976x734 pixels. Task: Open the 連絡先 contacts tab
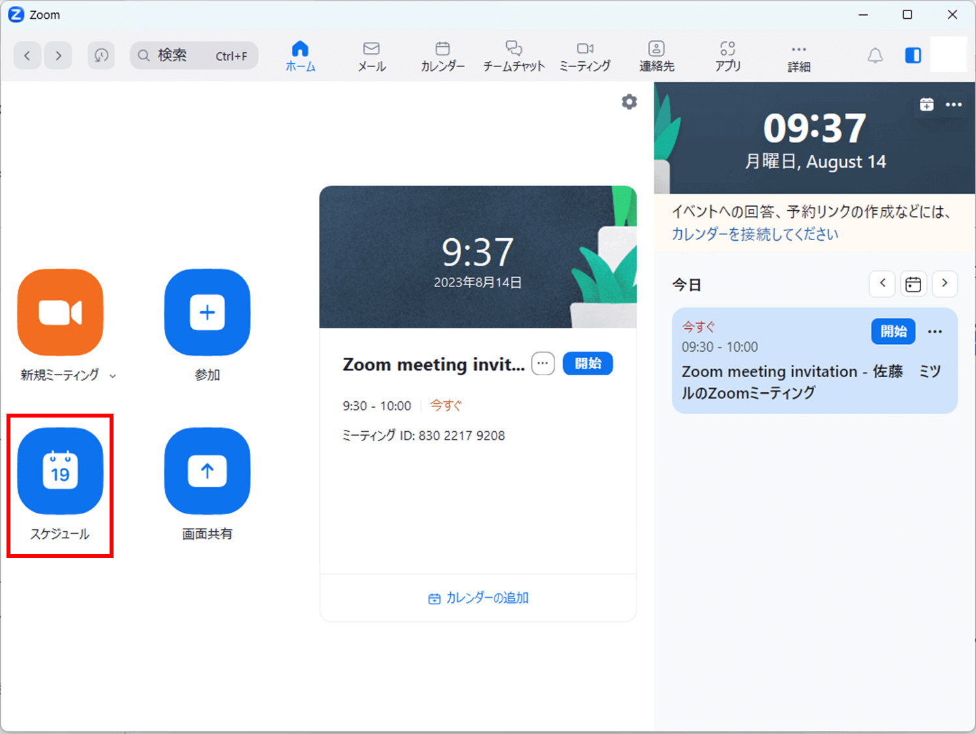tap(656, 56)
